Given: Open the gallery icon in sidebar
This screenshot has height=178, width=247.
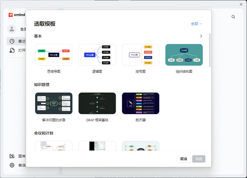Looking at the screenshot, I should [12, 156].
